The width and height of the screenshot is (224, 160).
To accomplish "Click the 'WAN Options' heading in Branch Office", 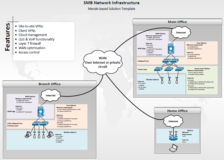I will click(30, 97).
